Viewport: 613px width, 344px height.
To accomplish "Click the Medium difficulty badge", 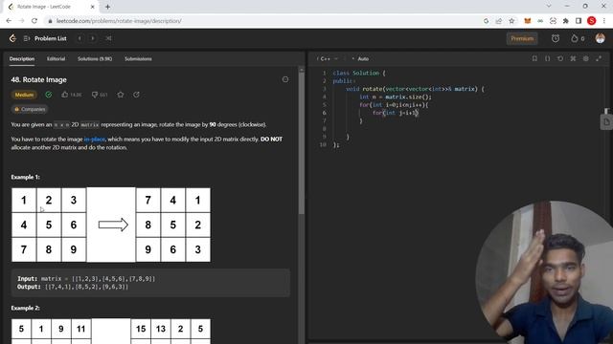I will [x=24, y=95].
